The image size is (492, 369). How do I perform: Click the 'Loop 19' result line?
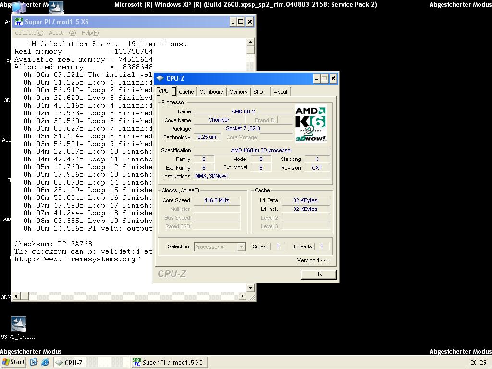coord(88,221)
